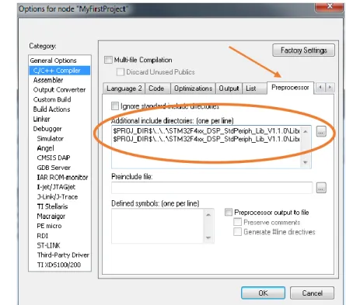Select I-jet/JTAGjet category
Image resolution: width=346 pixels, height=305 pixels.
click(x=56, y=187)
